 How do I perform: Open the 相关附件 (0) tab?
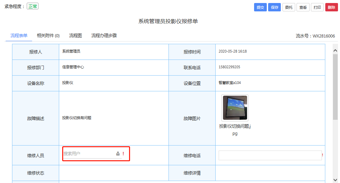48,35
